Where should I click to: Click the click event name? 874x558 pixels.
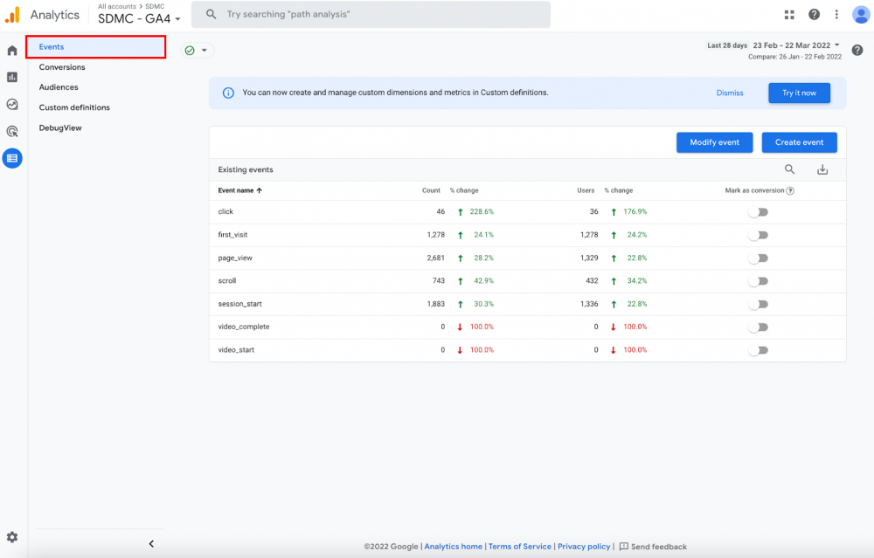click(x=225, y=211)
